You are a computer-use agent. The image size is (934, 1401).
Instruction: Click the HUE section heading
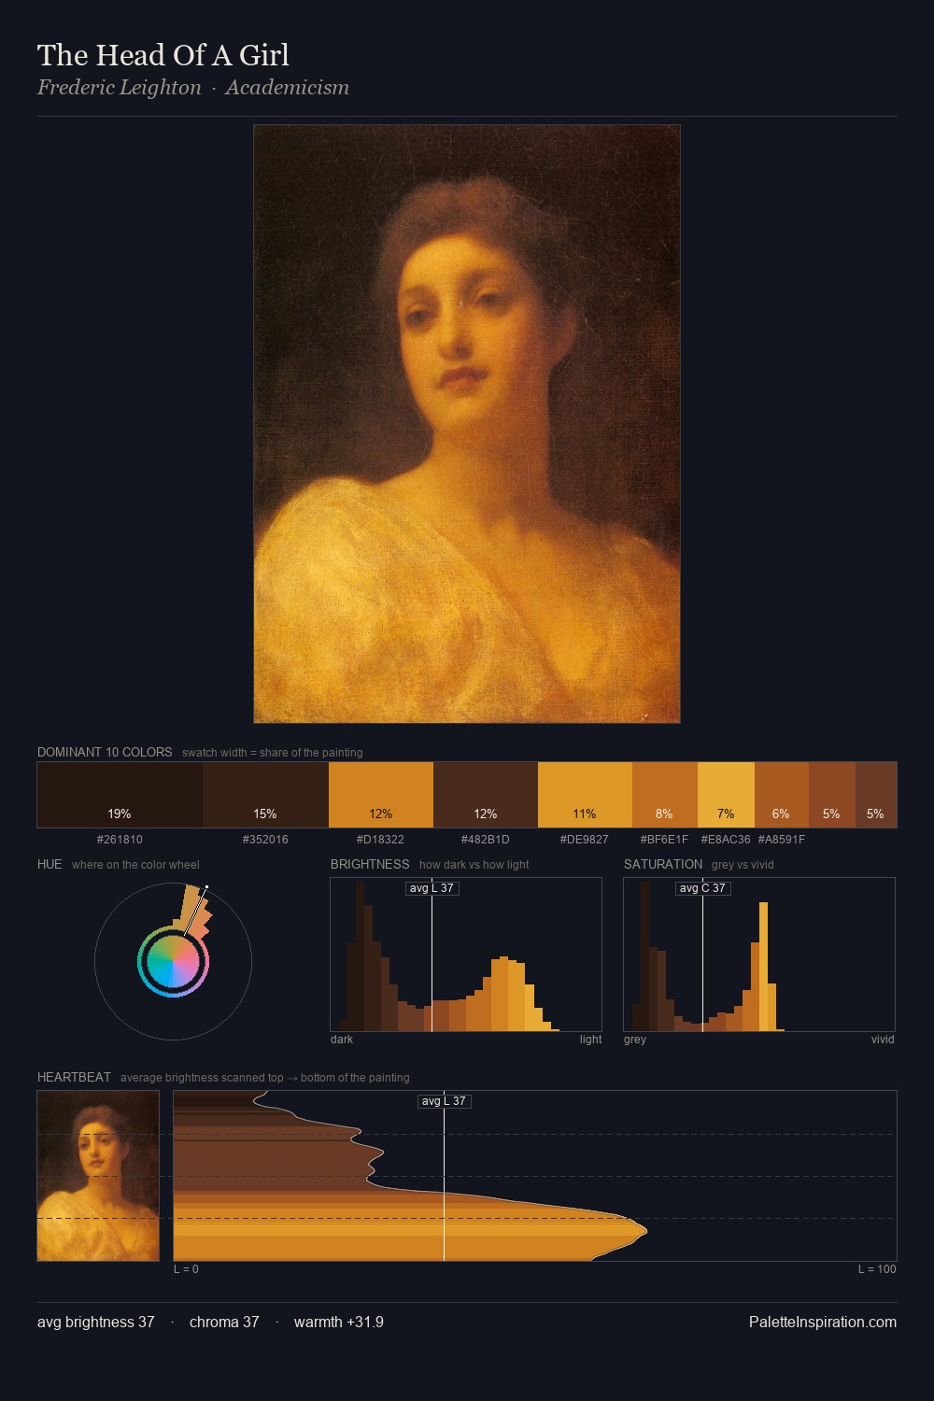point(50,864)
